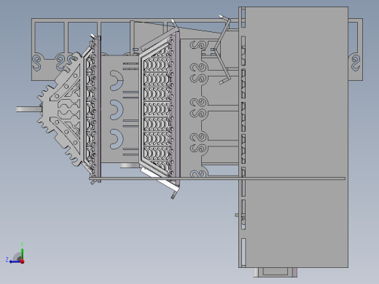Select the protruding shaft left of the gear
Image resolution: width=379 pixels, height=284 pixels.
(x=28, y=109)
